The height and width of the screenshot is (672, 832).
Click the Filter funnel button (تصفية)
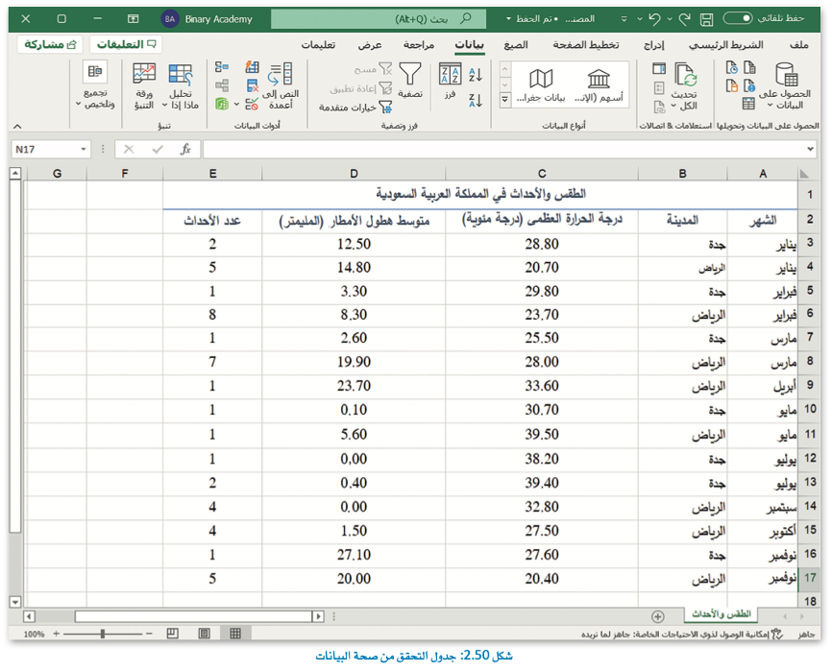pos(410,81)
